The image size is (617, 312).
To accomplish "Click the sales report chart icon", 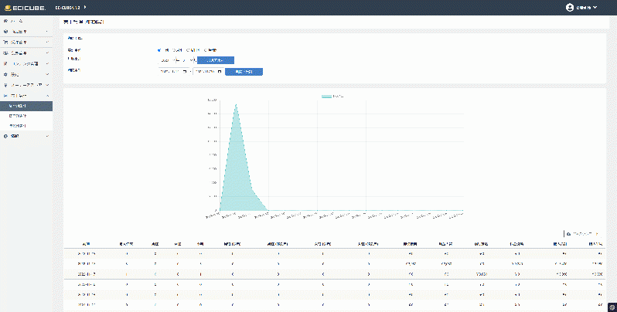I will tap(5, 96).
